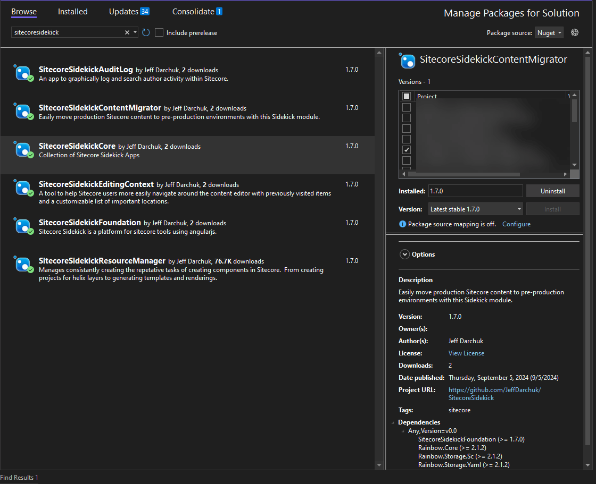This screenshot has height=484, width=596.
Task: Clear the search box text
Action: pos(127,32)
